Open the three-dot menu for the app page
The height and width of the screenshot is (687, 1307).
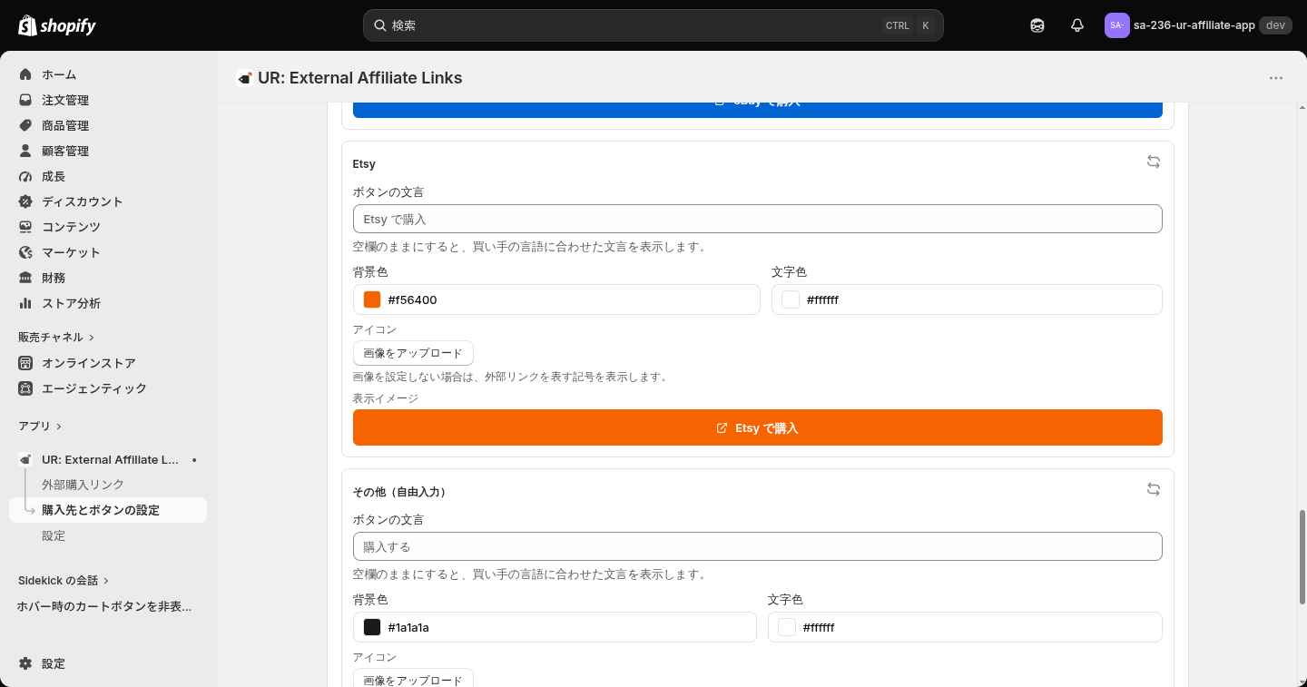1276,78
